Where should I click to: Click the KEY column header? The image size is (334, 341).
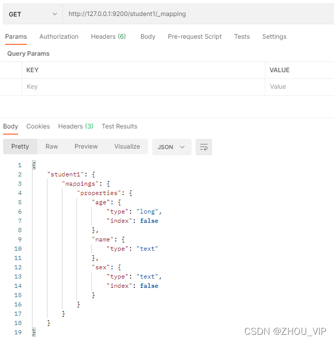33,70
